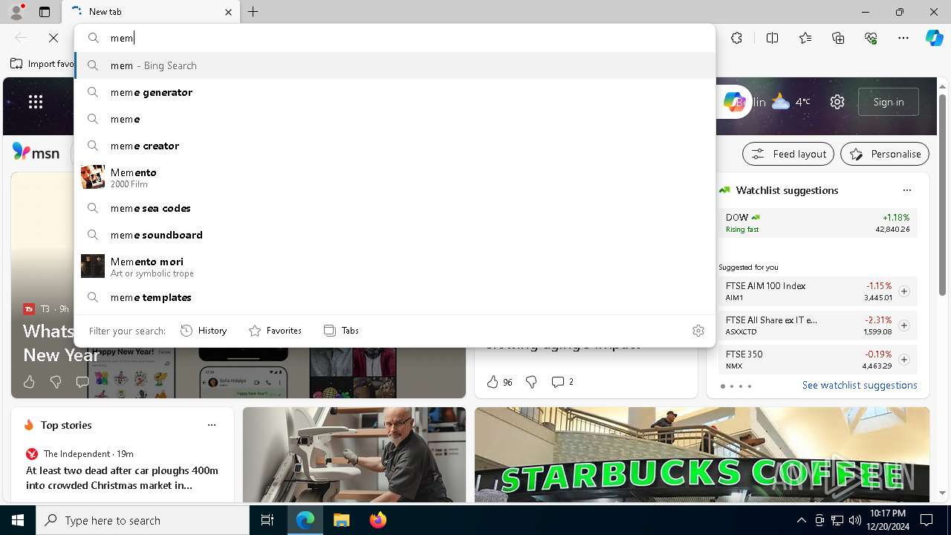Click the Sign in button
The image size is (951, 535).
(x=889, y=102)
